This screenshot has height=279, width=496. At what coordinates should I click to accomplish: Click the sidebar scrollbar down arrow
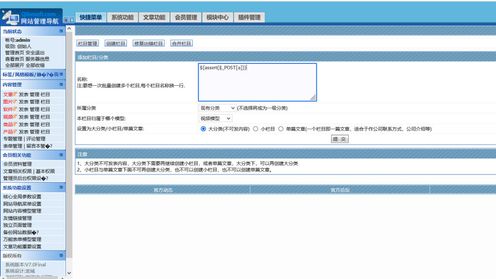(x=69, y=273)
